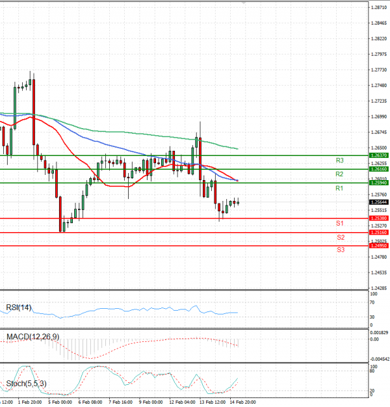This screenshot has width=390, height=407.
Task: Click the 9 Feb 00:00 time label
Action: click(151, 402)
